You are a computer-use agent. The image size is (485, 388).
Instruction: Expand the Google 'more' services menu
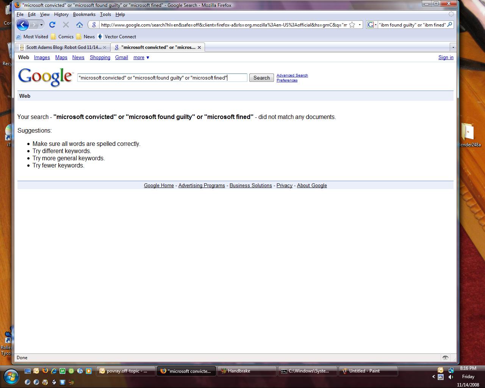pos(141,58)
